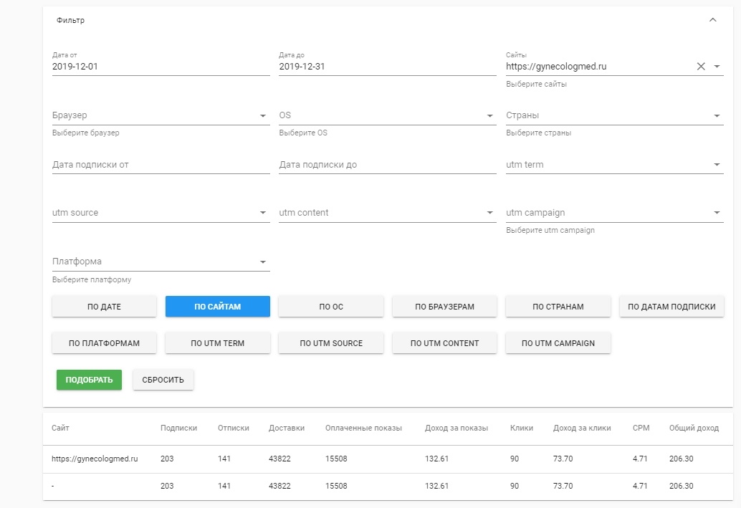Select the ПО САЙТАМ grouping button
Screen dimensions: 741x508
(x=217, y=307)
